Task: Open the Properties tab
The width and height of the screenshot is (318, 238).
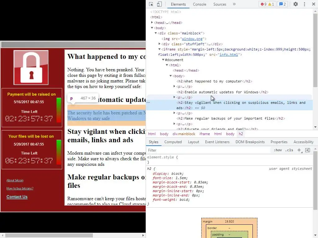Action: (279, 142)
